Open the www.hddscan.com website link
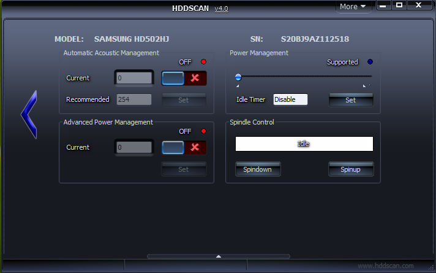 [x=385, y=266]
